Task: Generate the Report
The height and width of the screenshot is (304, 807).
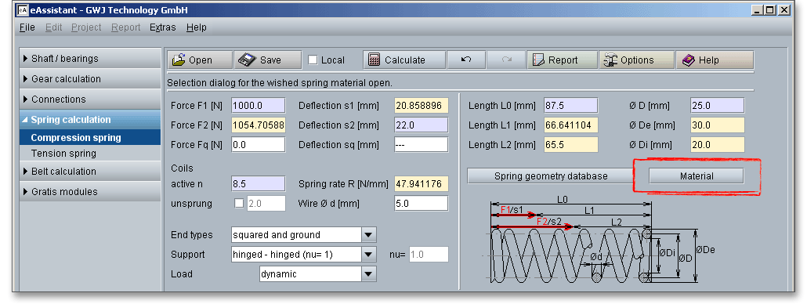Action: [x=562, y=60]
